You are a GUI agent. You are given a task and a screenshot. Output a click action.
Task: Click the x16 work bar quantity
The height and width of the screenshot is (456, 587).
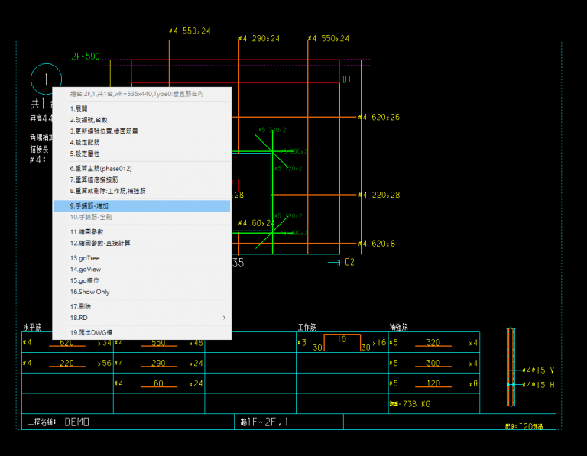click(379, 343)
